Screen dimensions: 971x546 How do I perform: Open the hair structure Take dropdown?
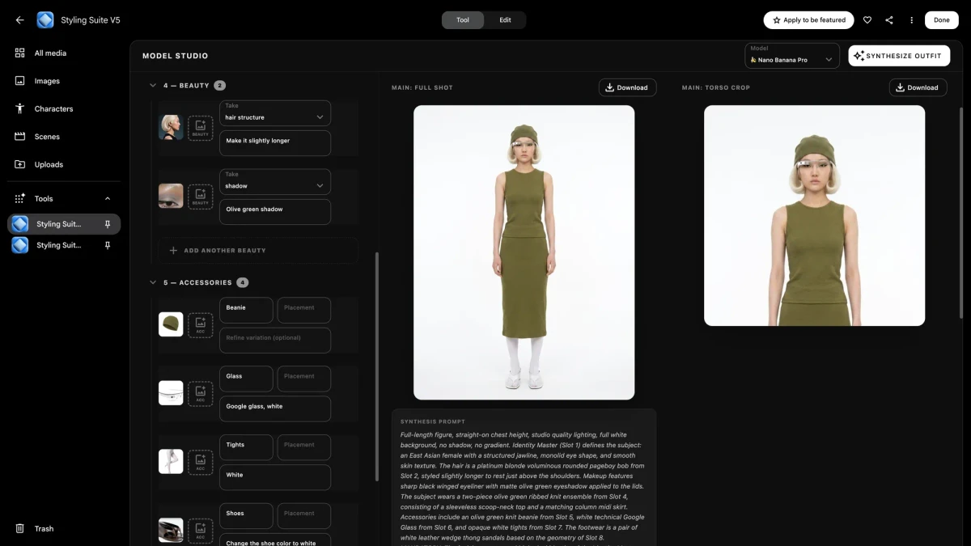coord(275,113)
